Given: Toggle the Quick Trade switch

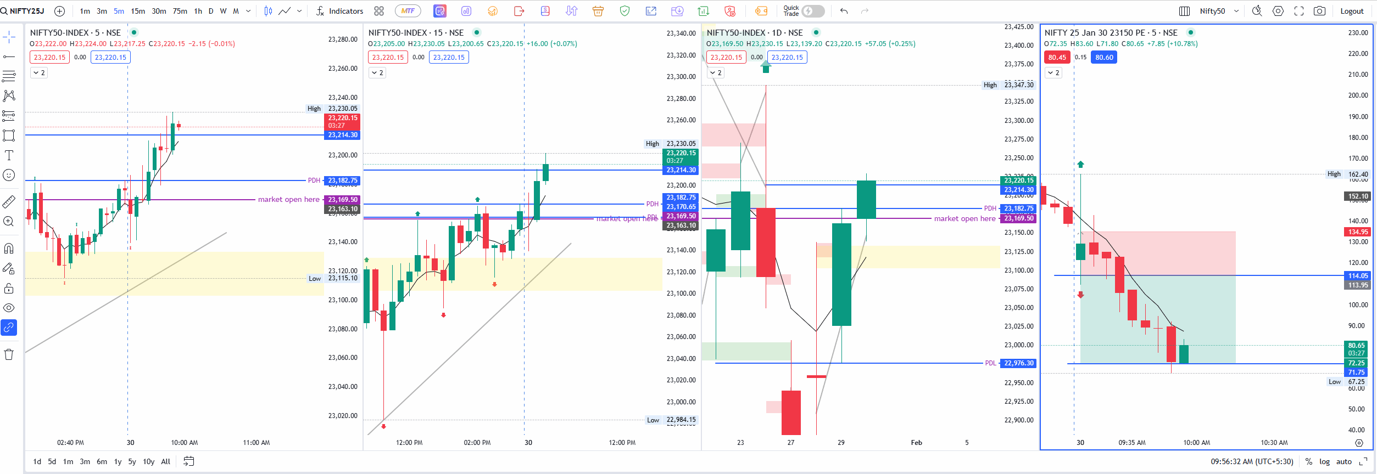Looking at the screenshot, I should [x=813, y=11].
